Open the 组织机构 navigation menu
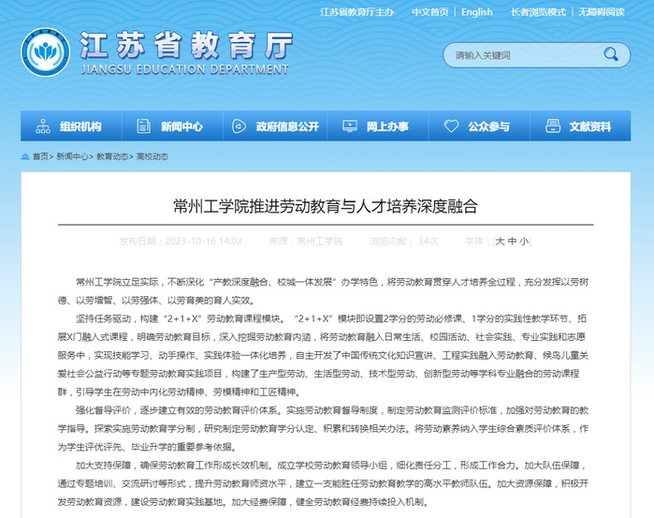The image size is (654, 518). (80, 126)
